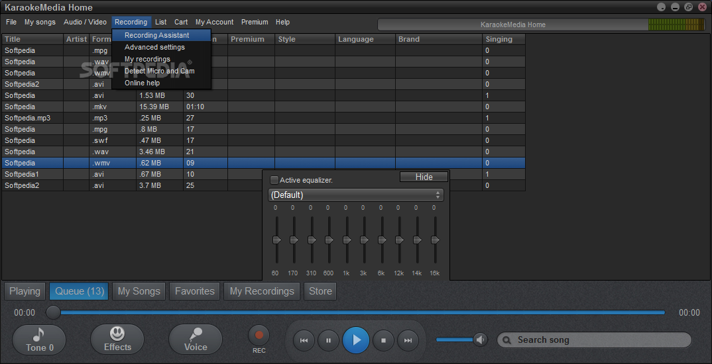The height and width of the screenshot is (364, 712).
Task: Open the My songs menu
Action: click(x=40, y=22)
